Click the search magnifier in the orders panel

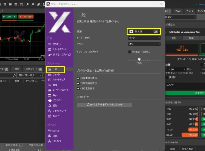[14, 75]
